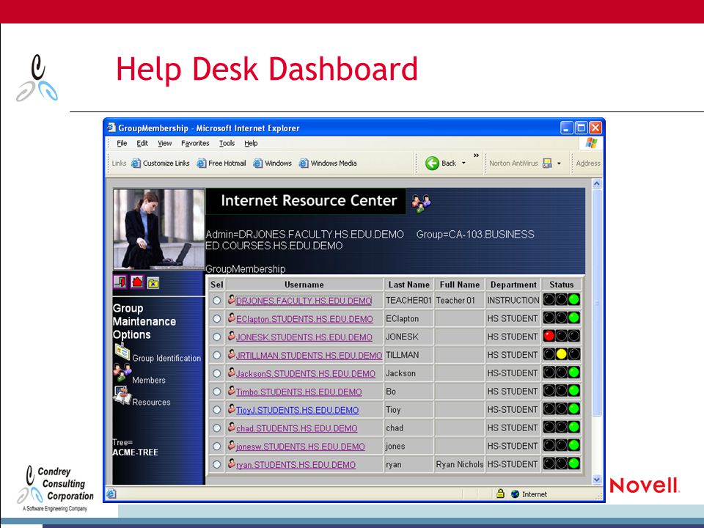Click the Ryan Nichols full name cell

(x=459, y=465)
